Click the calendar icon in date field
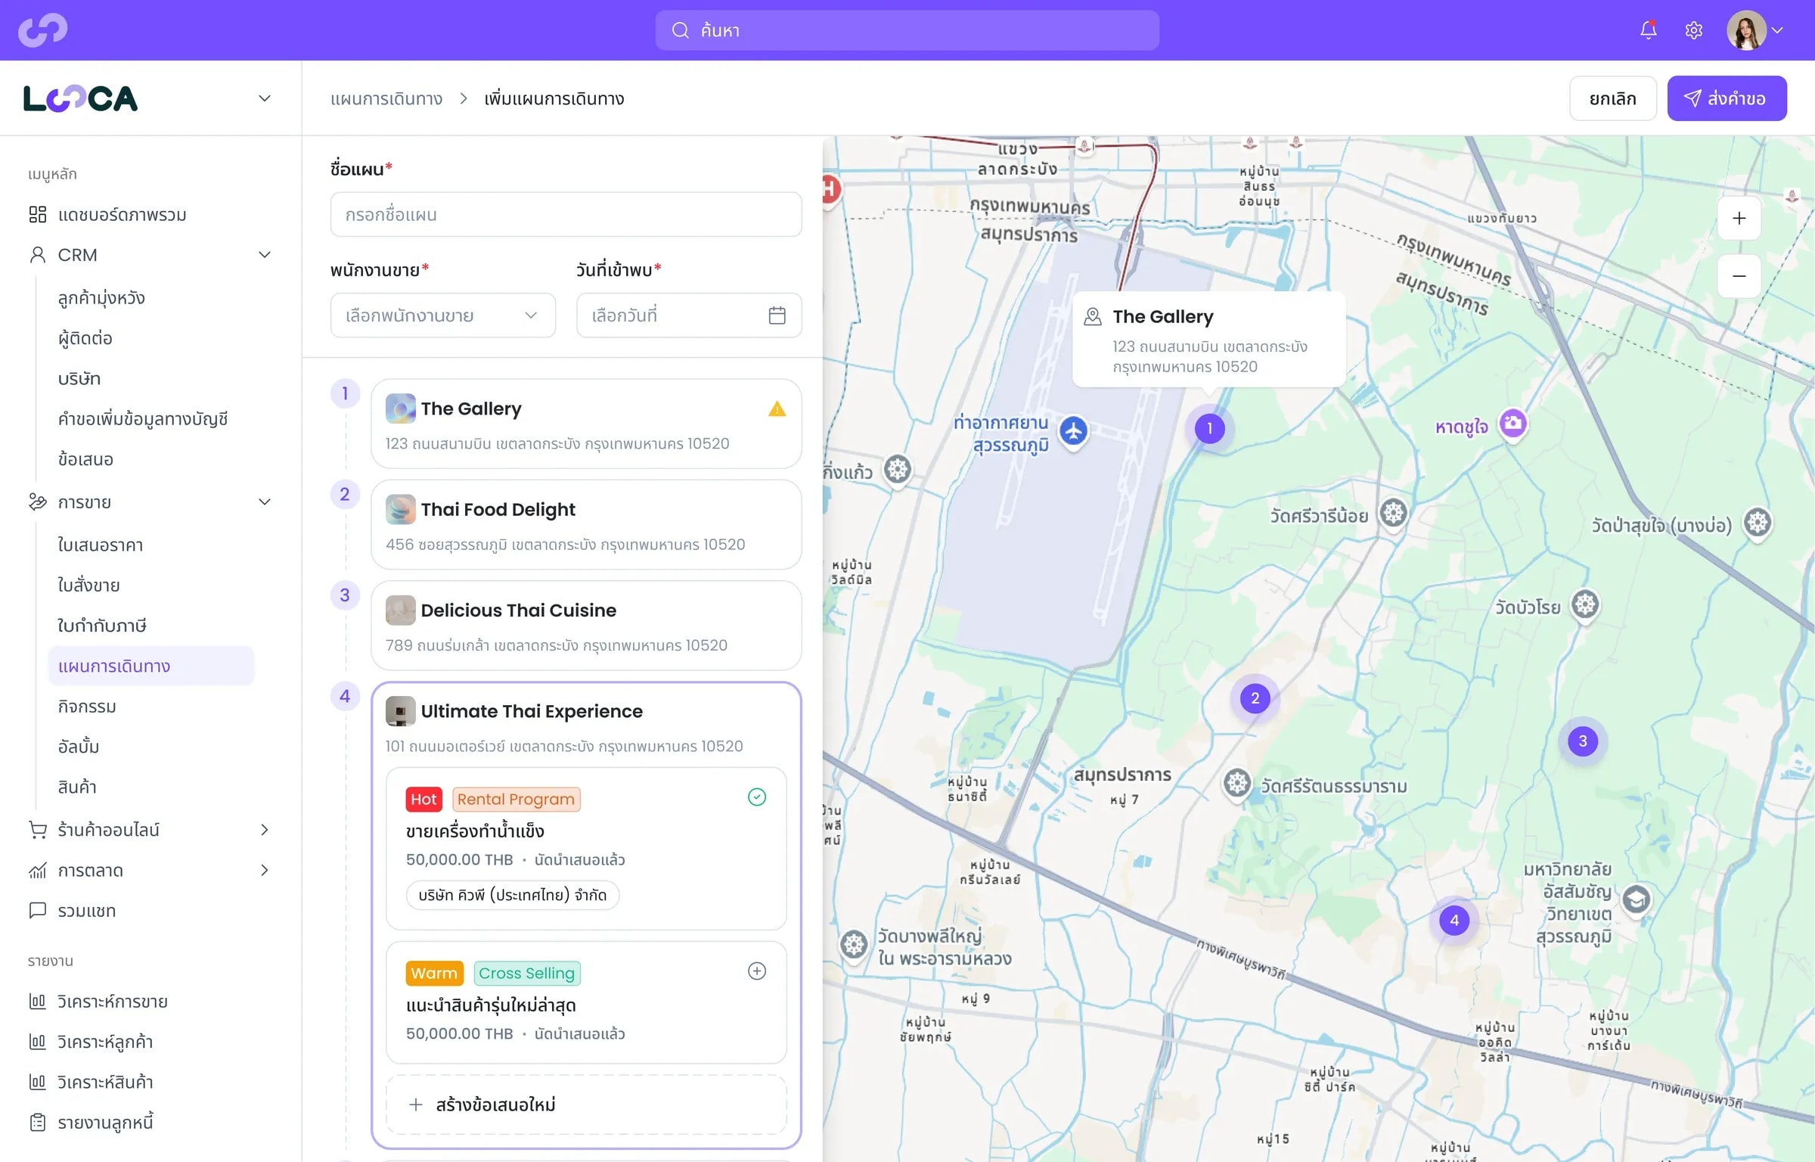 [x=777, y=315]
